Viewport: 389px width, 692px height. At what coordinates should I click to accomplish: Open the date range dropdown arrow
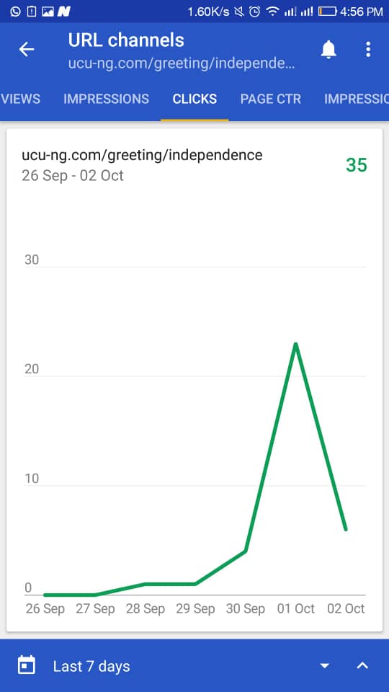(x=325, y=665)
